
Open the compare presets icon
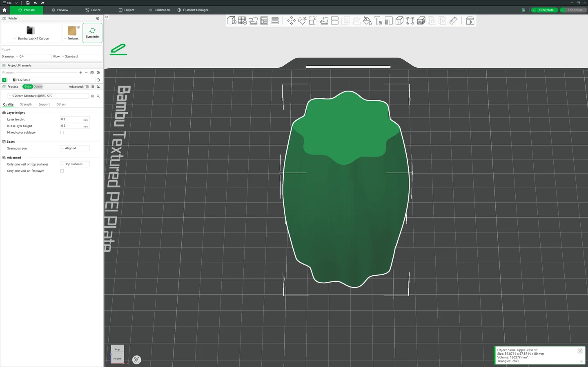pos(98,87)
